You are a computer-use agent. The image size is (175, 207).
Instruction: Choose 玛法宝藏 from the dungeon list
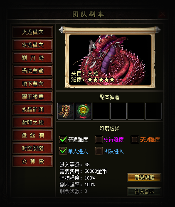[x=33, y=71]
